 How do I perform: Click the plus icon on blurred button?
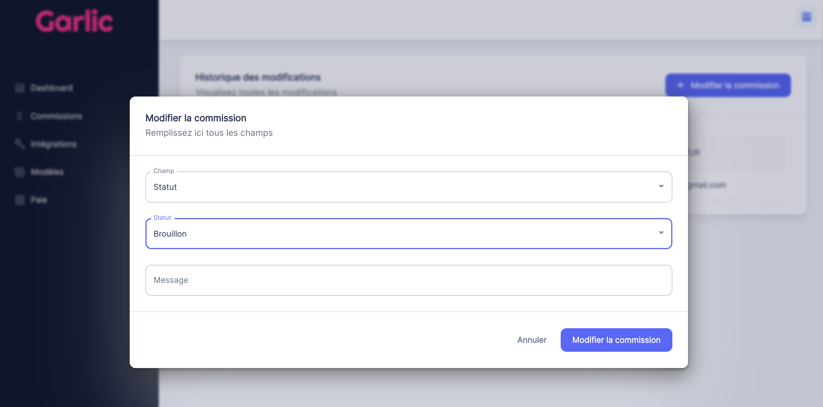(x=680, y=85)
